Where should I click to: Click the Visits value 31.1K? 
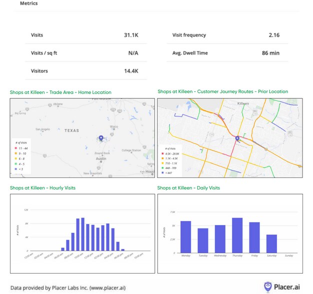(131, 35)
